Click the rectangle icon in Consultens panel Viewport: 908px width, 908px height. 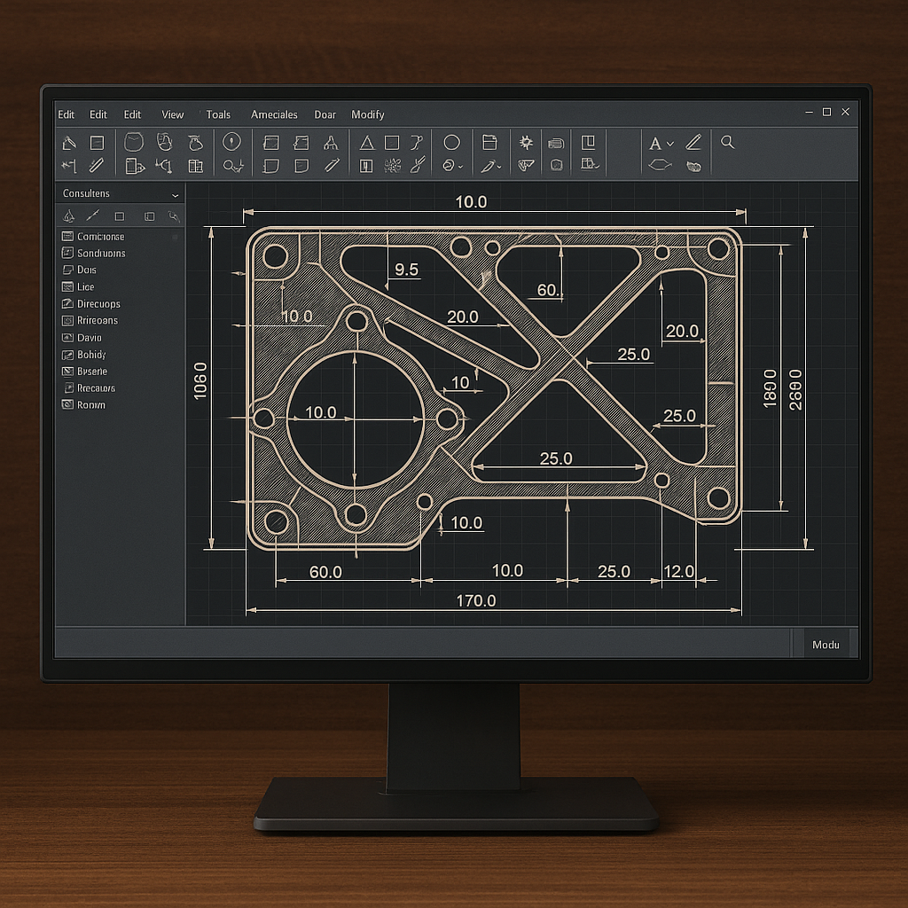pyautogui.click(x=120, y=216)
